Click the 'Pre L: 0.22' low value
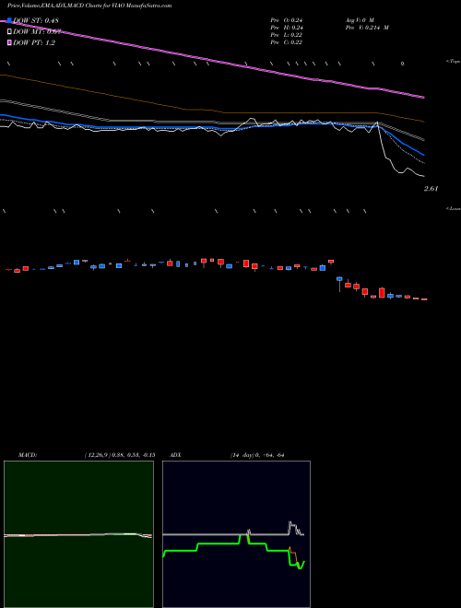The width and height of the screenshot is (461, 608). click(x=287, y=35)
